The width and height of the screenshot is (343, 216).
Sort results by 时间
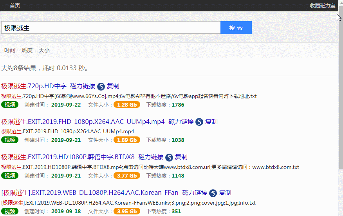click(10, 50)
